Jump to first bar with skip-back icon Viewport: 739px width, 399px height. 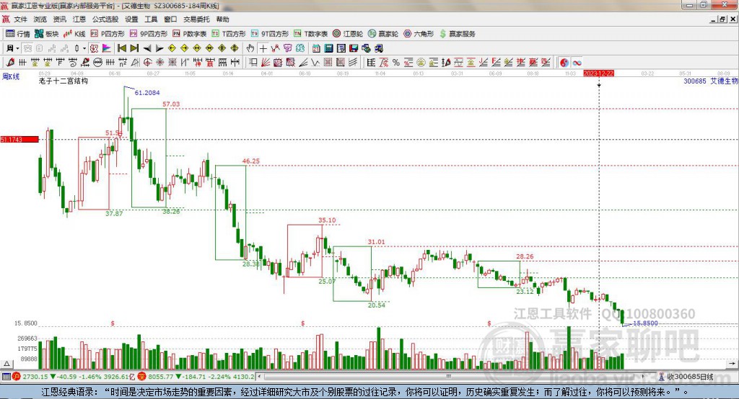click(x=121, y=48)
